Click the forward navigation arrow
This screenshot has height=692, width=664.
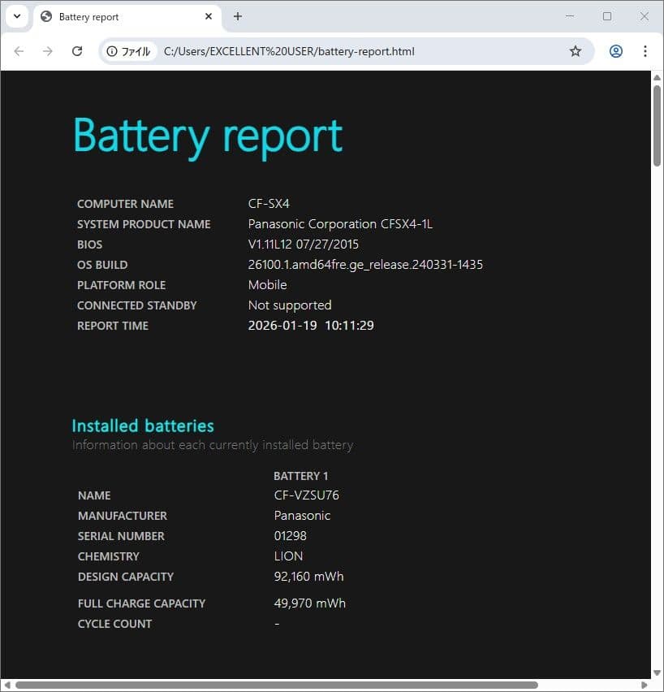click(48, 50)
